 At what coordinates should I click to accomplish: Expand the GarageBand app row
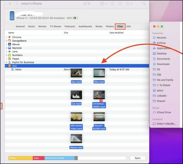click(x=7, y=41)
